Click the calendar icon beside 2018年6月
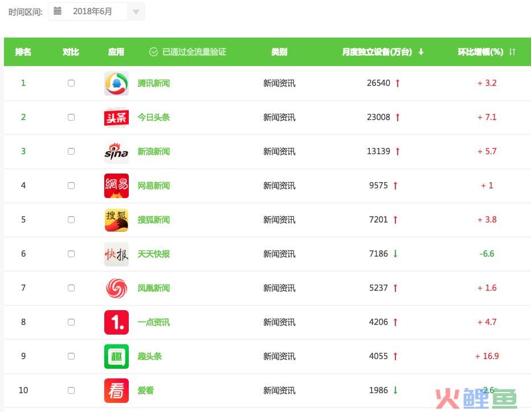 click(x=58, y=11)
